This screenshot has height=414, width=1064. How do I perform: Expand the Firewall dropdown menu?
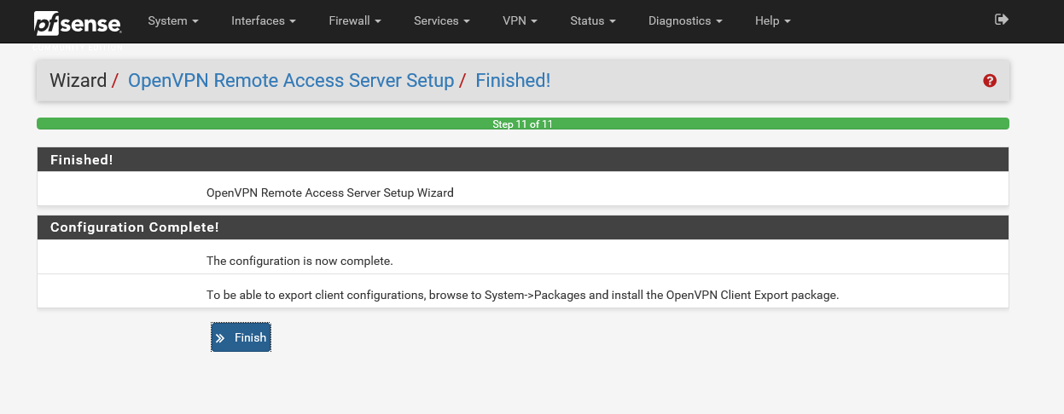click(354, 20)
